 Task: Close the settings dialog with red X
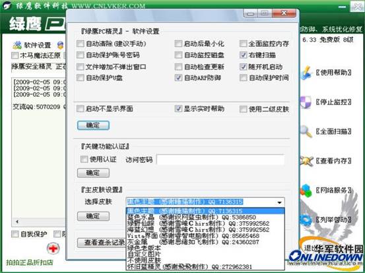click(x=284, y=13)
